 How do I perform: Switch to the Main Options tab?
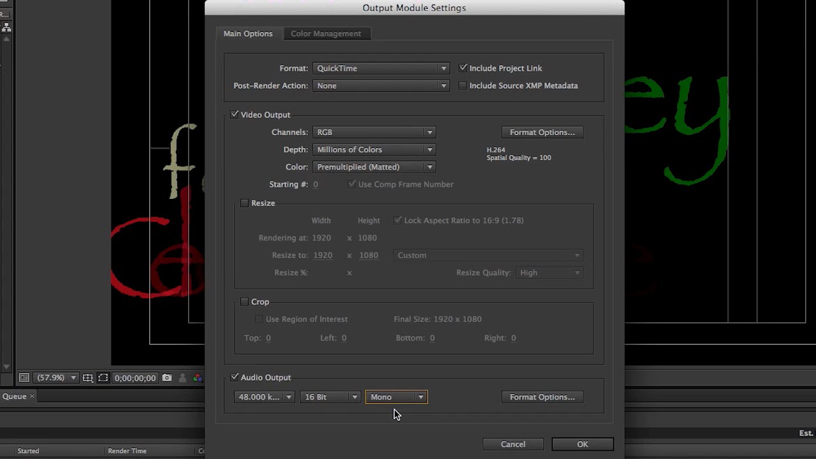coord(248,34)
